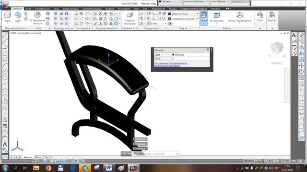Expand the Рисование panel
The image size is (307, 172).
click(83, 28)
